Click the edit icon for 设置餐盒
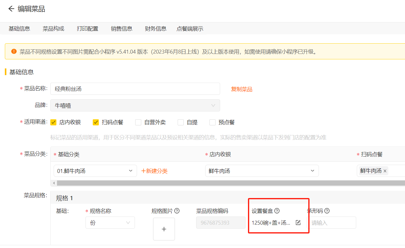 pyautogui.click(x=298, y=223)
